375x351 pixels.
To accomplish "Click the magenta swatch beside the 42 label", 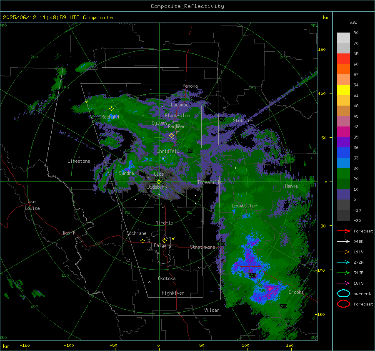I will (x=343, y=131).
